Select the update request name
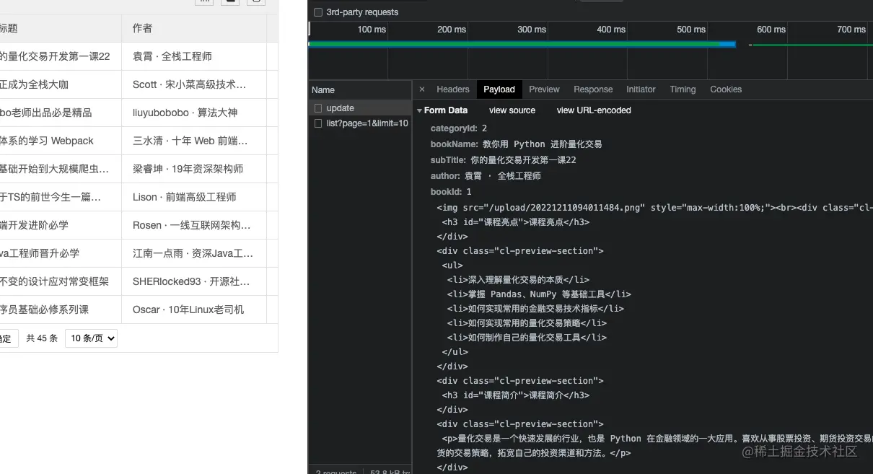The width and height of the screenshot is (873, 474). (341, 108)
